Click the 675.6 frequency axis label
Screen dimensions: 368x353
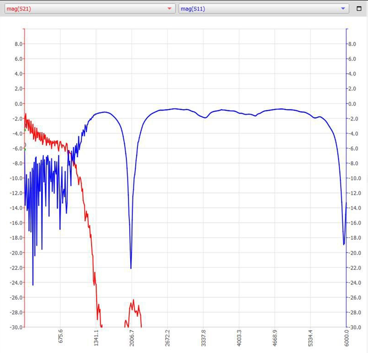tap(60, 336)
